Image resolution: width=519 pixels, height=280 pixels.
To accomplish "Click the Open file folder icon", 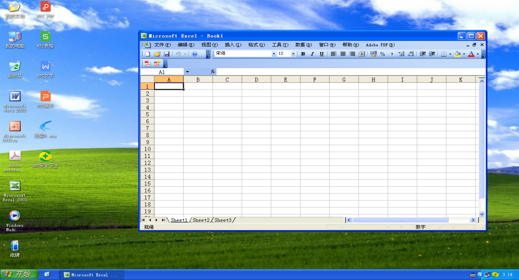I will 157,54.
